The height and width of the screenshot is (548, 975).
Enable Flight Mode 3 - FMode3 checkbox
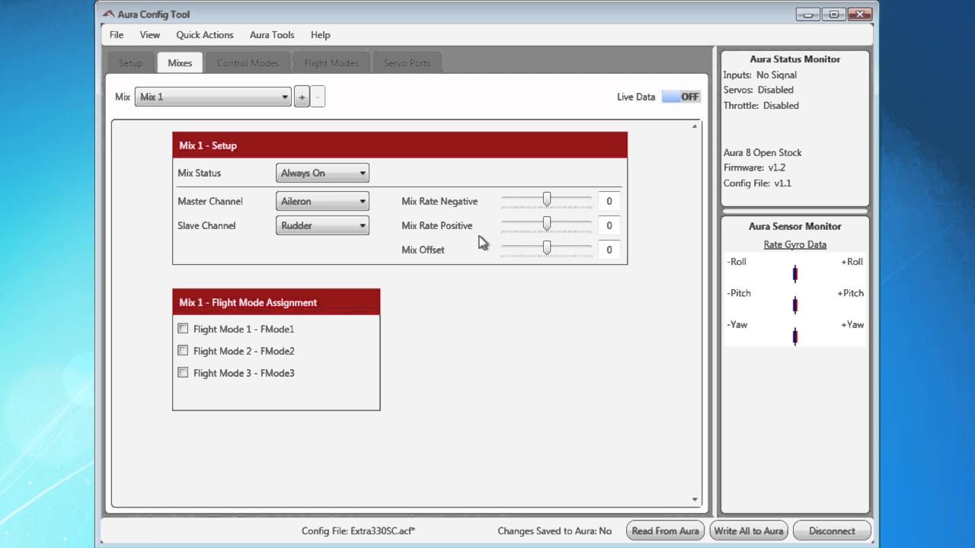(x=183, y=373)
